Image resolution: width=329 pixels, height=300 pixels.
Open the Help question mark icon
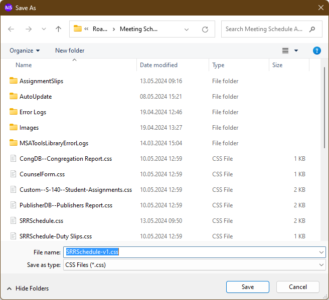click(316, 51)
